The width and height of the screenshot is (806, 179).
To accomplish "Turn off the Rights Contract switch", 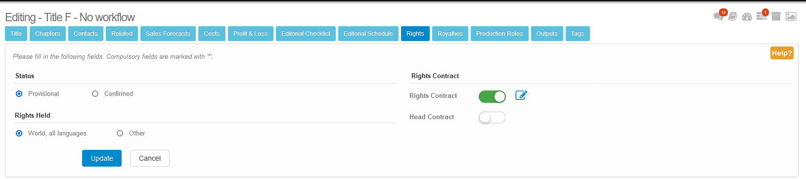I will 492,96.
